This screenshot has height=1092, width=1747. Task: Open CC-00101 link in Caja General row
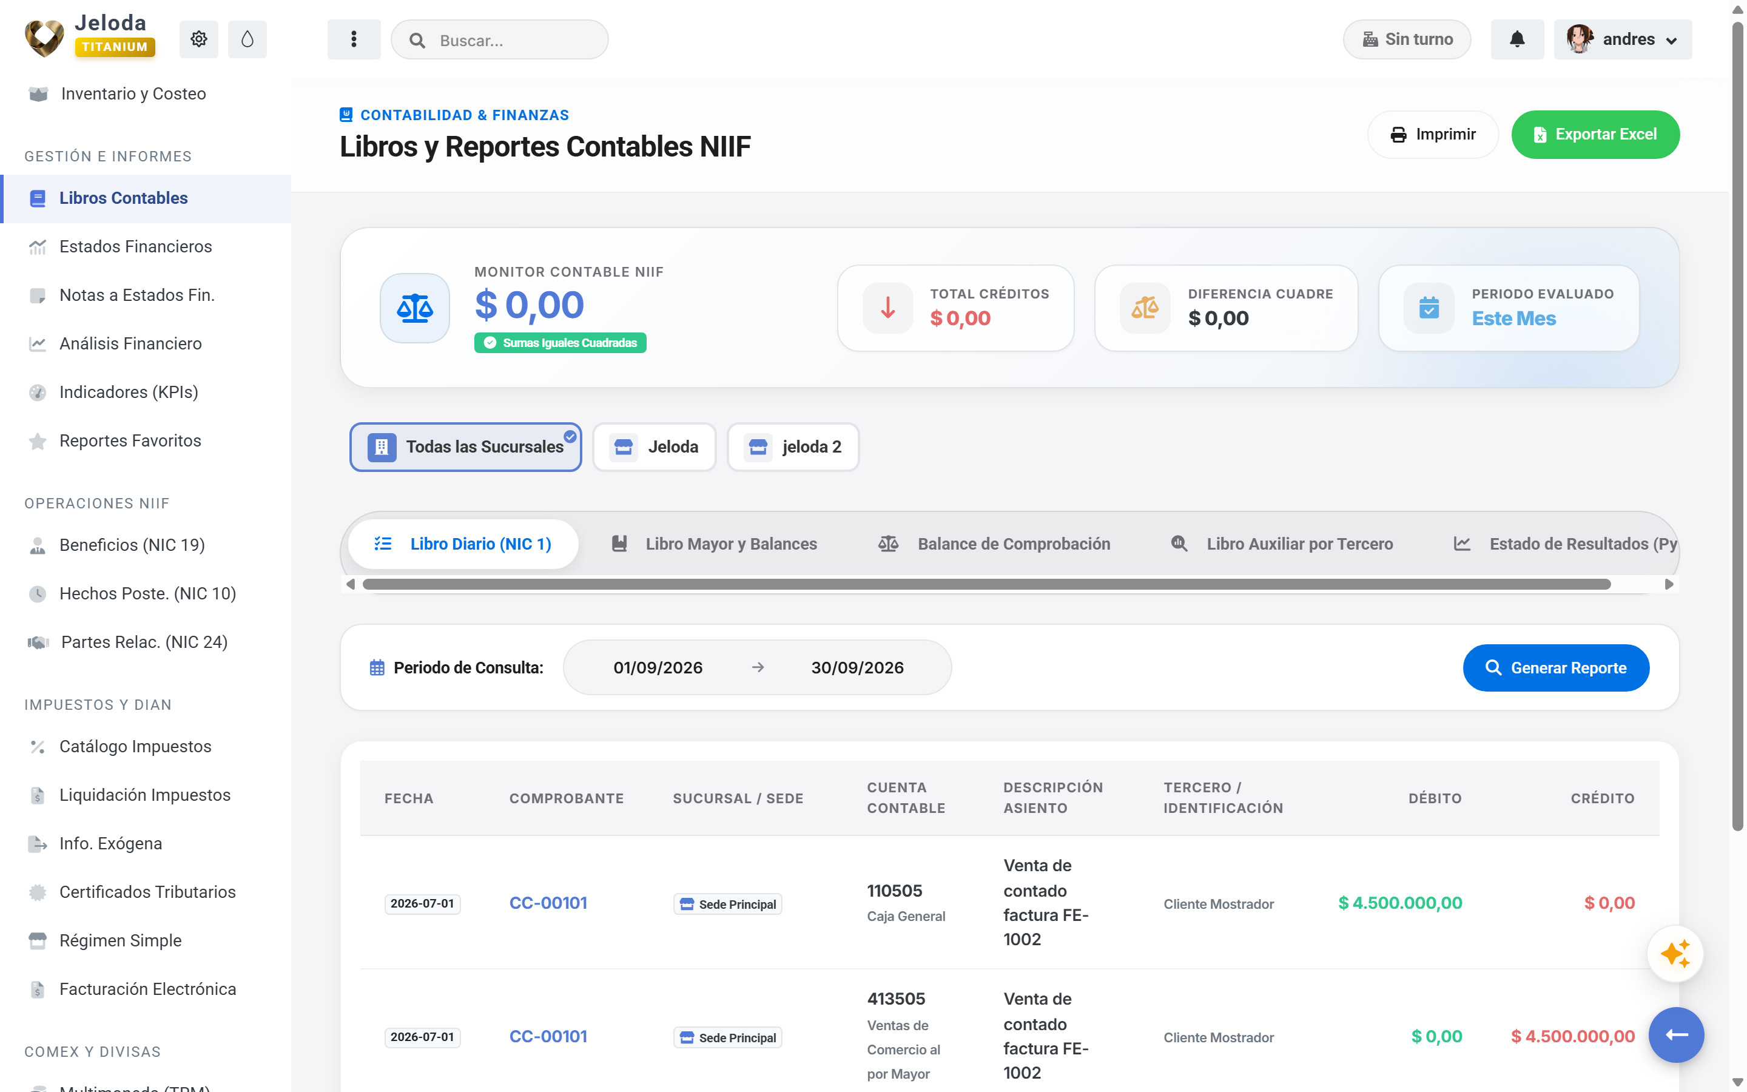pyautogui.click(x=548, y=903)
